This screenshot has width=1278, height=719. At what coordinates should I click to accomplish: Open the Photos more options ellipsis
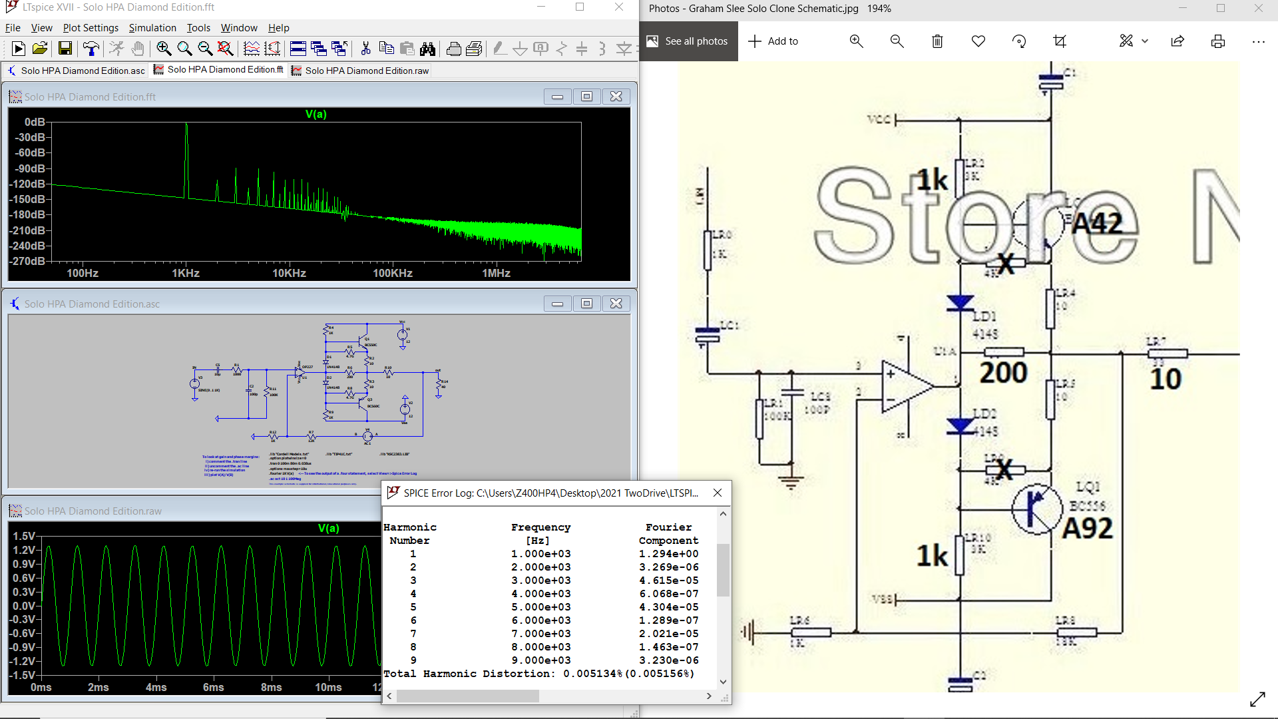coord(1258,41)
